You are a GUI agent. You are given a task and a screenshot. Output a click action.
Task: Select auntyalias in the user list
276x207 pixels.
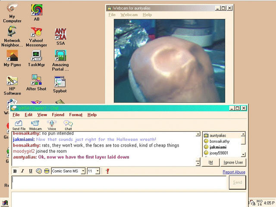click(222, 135)
